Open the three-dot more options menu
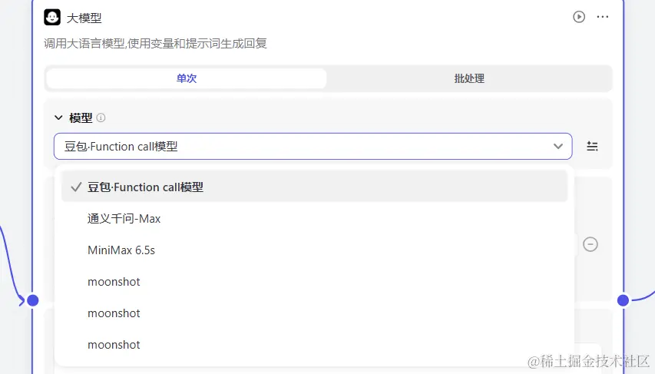Image resolution: width=655 pixels, height=374 pixels. 602,17
